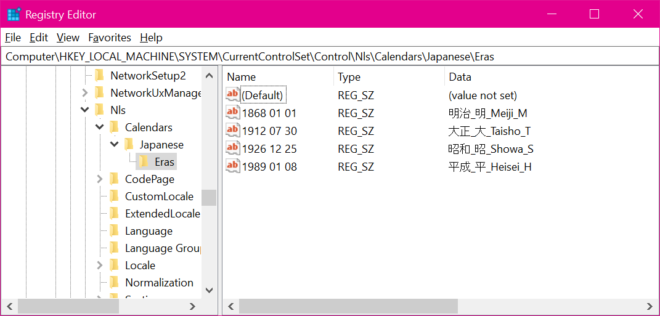660x316 pixels.
Task: Open the Favorites menu
Action: coord(110,38)
